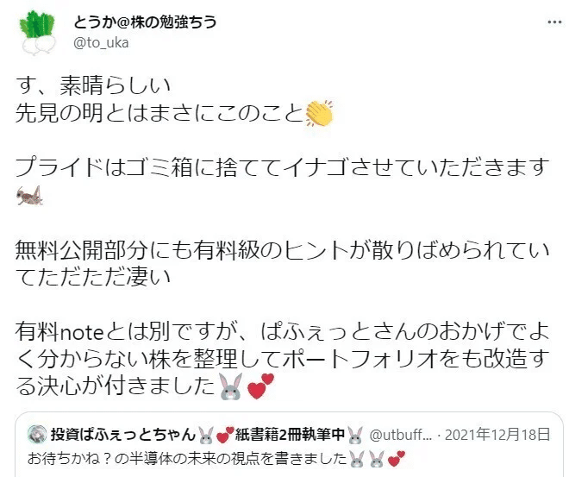Click the tweet line 先見の明とはまさにこのこと
The width and height of the screenshot is (569, 477).
click(159, 114)
